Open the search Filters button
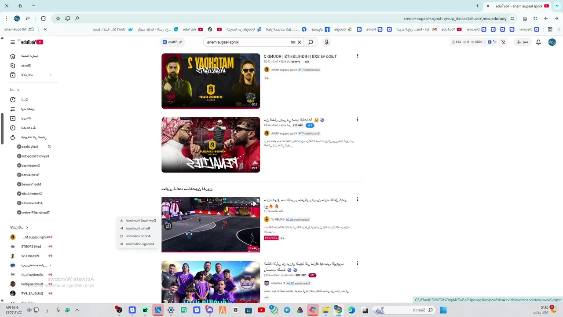 point(173,42)
